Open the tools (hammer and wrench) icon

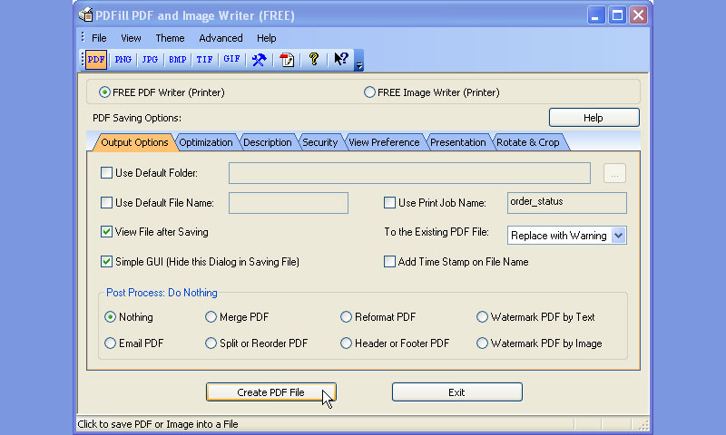click(x=259, y=60)
